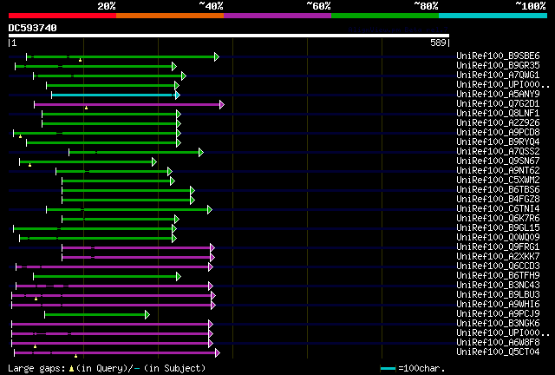The width and height of the screenshot is (555, 375).
Task: Select the UniRef100_B6TFH9 label
Action: 498,276
